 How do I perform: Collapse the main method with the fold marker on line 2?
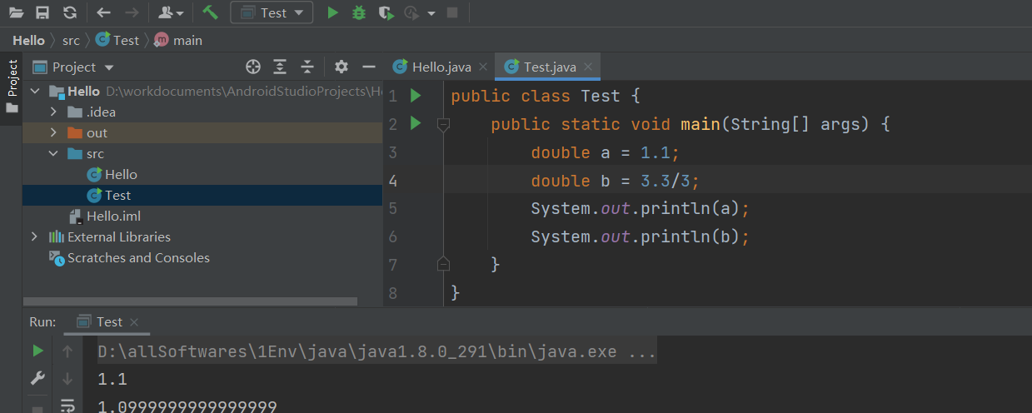(443, 125)
